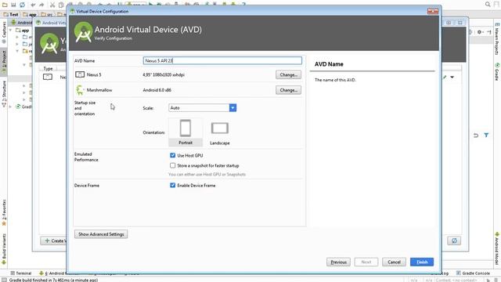
Task: Close the Virtual Device Configuration dialog
Action: (433, 11)
